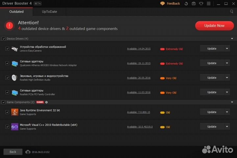
Task: Open the Rescue restore icon in title bar
Action: (186, 4)
